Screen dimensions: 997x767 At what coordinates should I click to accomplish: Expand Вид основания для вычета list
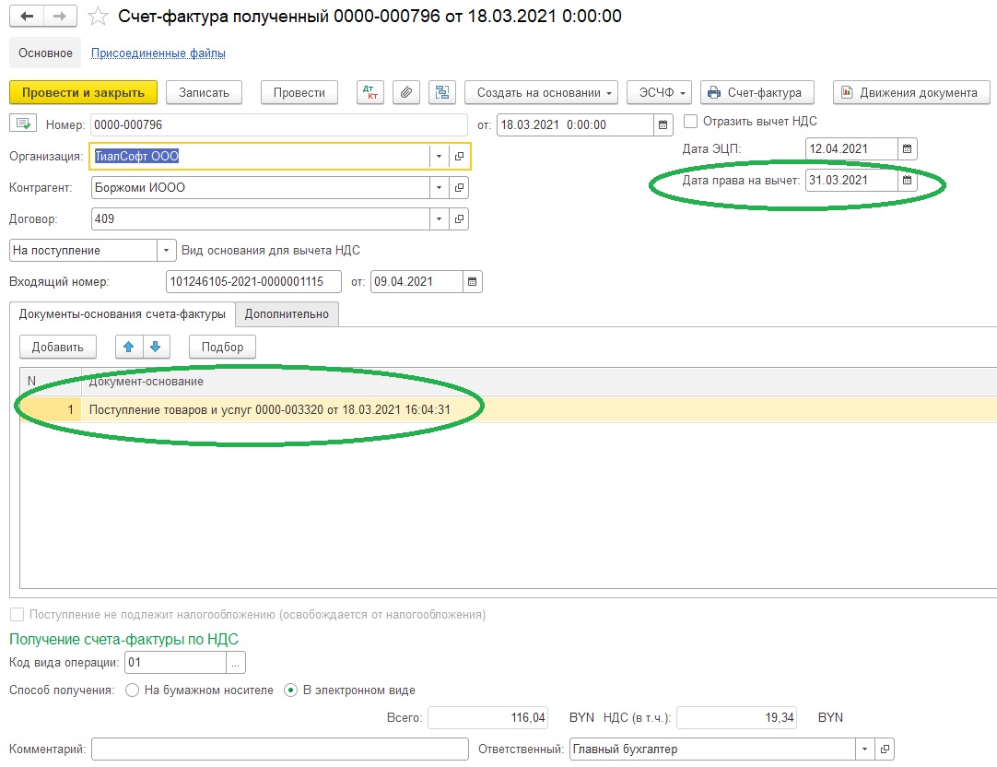tap(166, 250)
